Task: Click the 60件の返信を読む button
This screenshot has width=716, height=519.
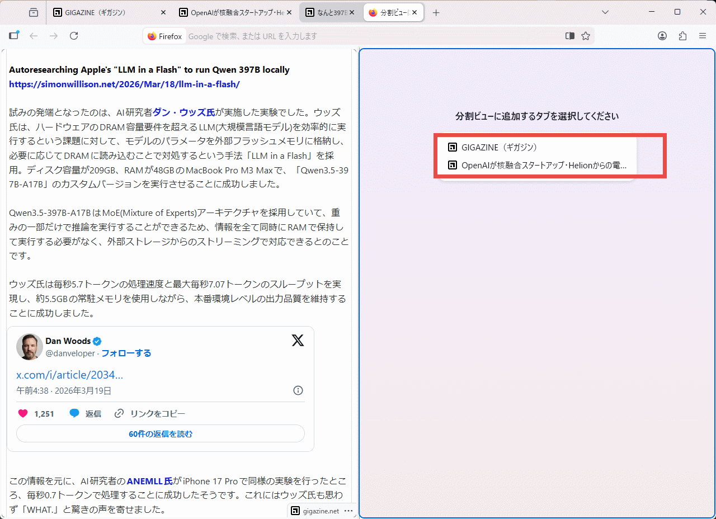Action: 161,434
